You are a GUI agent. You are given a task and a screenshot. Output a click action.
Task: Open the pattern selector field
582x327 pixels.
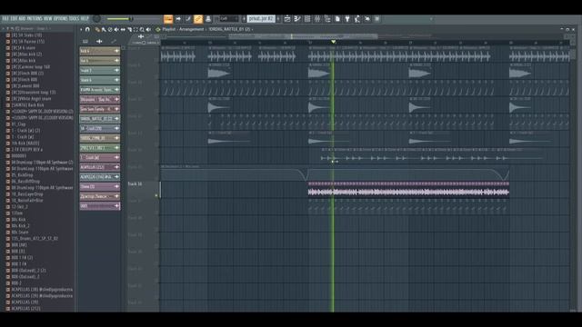tap(261, 18)
